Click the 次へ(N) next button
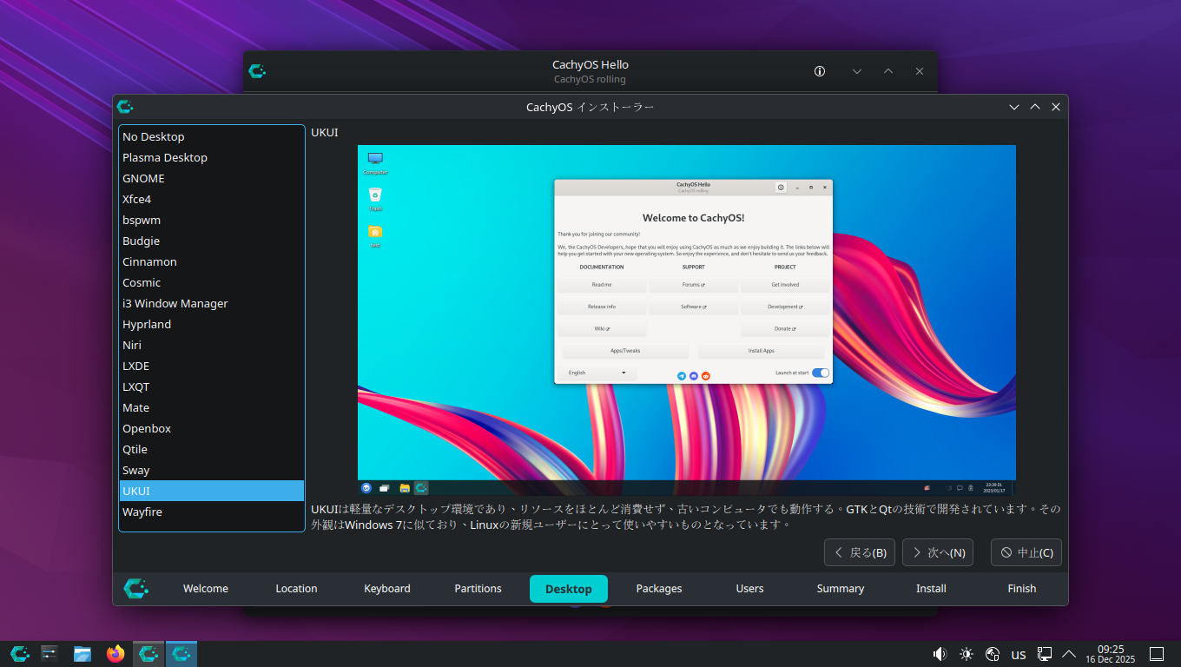This screenshot has width=1181, height=667. click(x=938, y=552)
